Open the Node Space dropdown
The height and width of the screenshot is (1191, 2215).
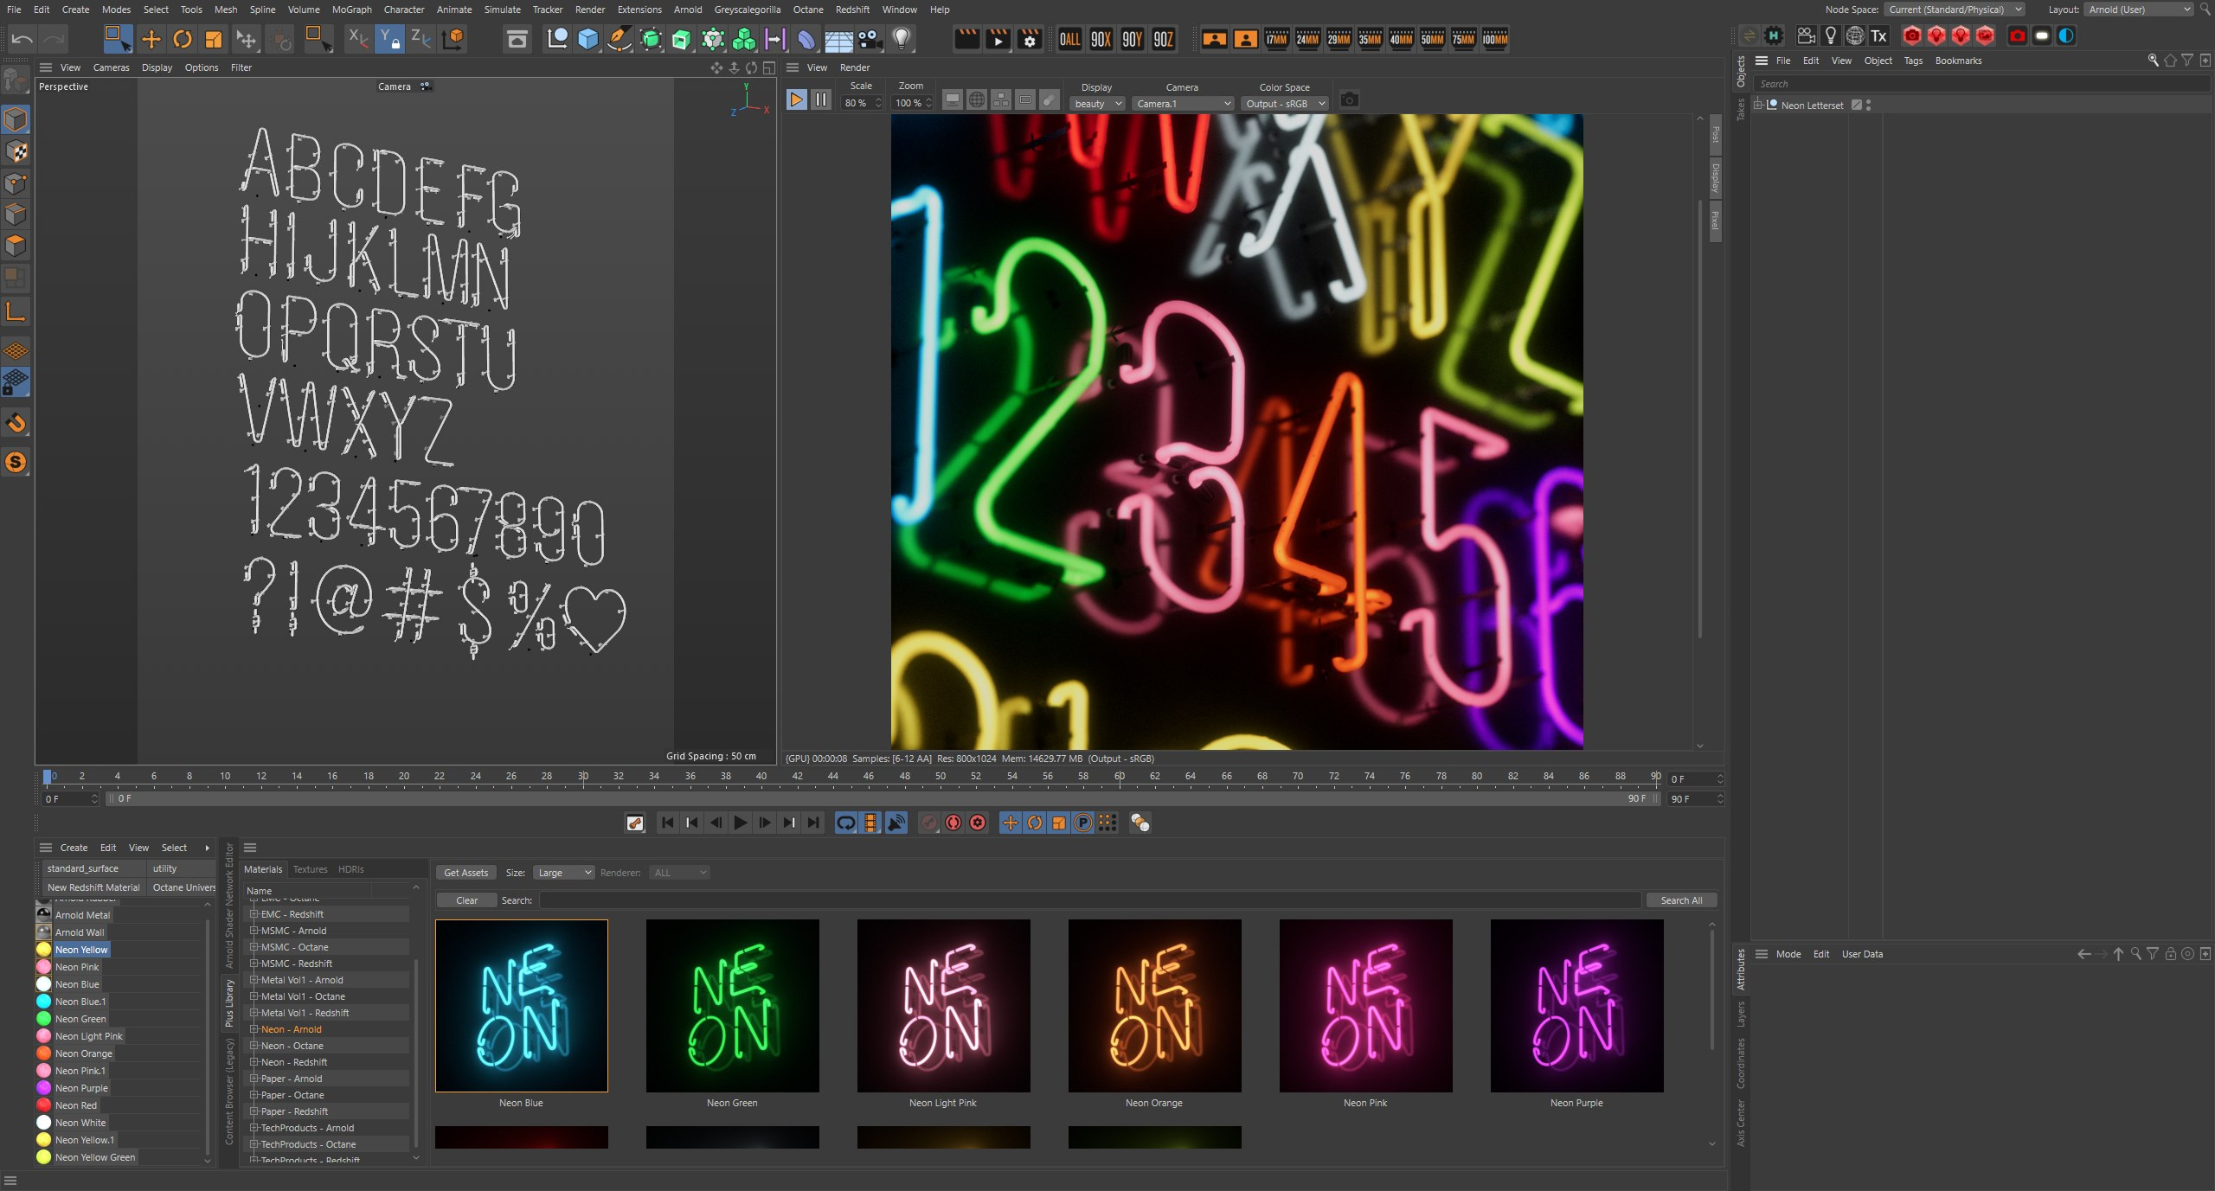(1955, 10)
